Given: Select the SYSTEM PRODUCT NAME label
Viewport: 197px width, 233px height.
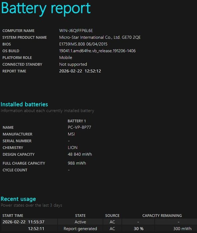Looking at the screenshot, I should pos(25,37).
